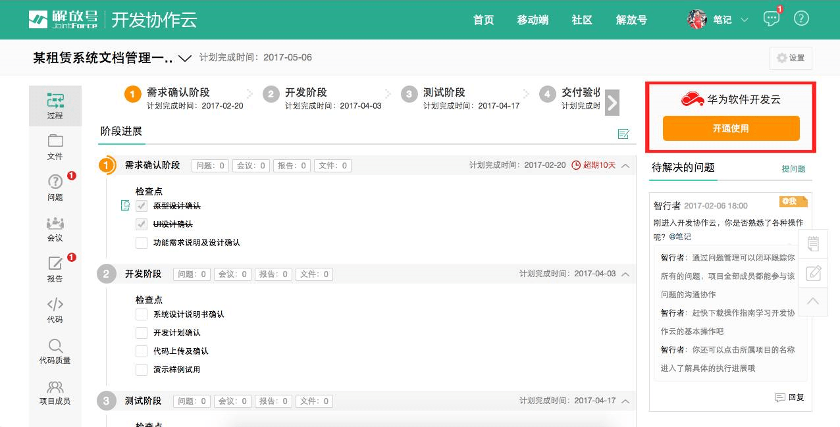Click stage 3 gray circle in stepper

point(409,94)
